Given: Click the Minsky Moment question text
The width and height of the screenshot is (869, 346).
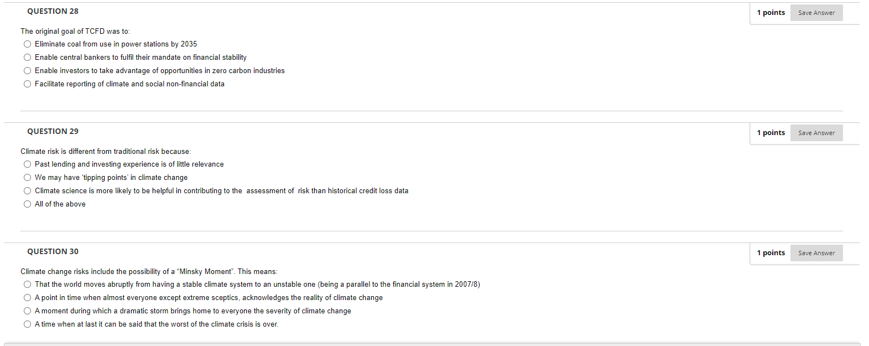Looking at the screenshot, I should (149, 272).
